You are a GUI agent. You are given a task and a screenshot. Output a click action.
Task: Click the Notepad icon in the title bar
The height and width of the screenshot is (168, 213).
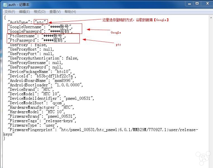coord(5,5)
